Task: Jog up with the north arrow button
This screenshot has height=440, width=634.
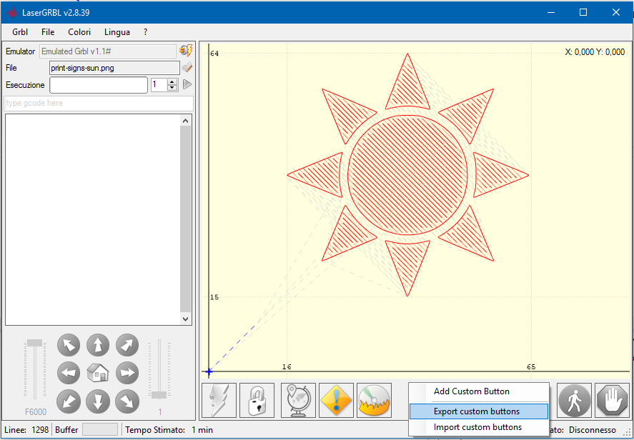Action: point(98,346)
